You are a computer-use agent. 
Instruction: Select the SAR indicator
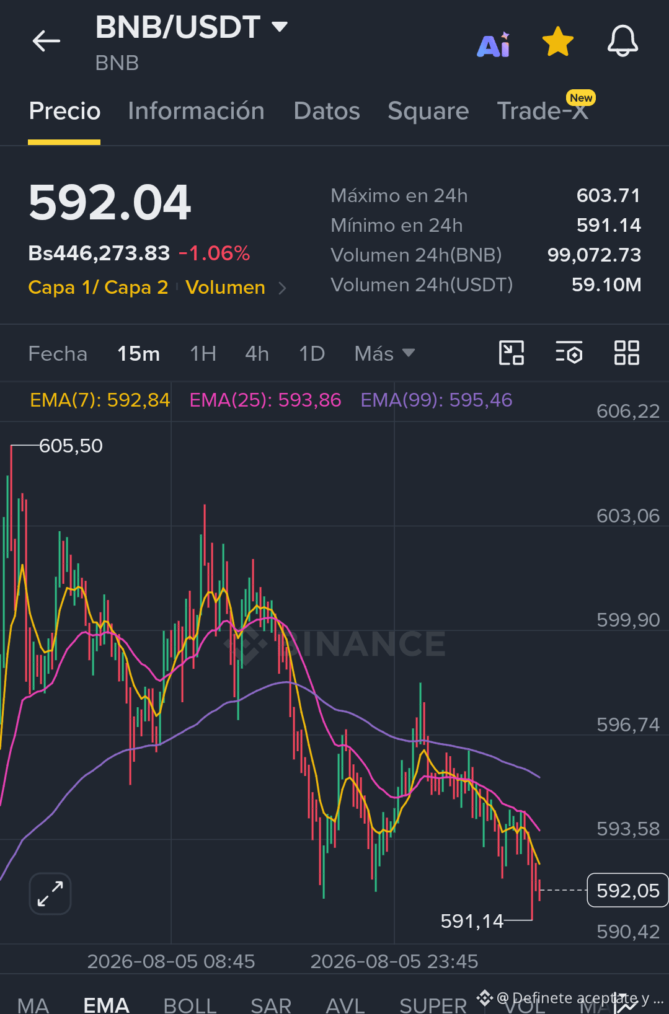pos(271,1004)
